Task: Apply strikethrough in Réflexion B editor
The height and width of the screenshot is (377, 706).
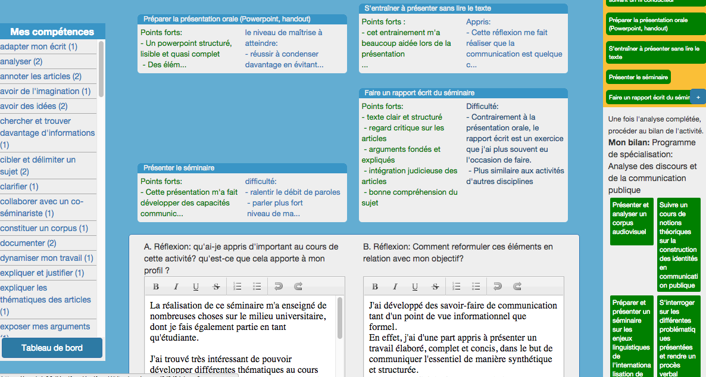Action: 435,286
